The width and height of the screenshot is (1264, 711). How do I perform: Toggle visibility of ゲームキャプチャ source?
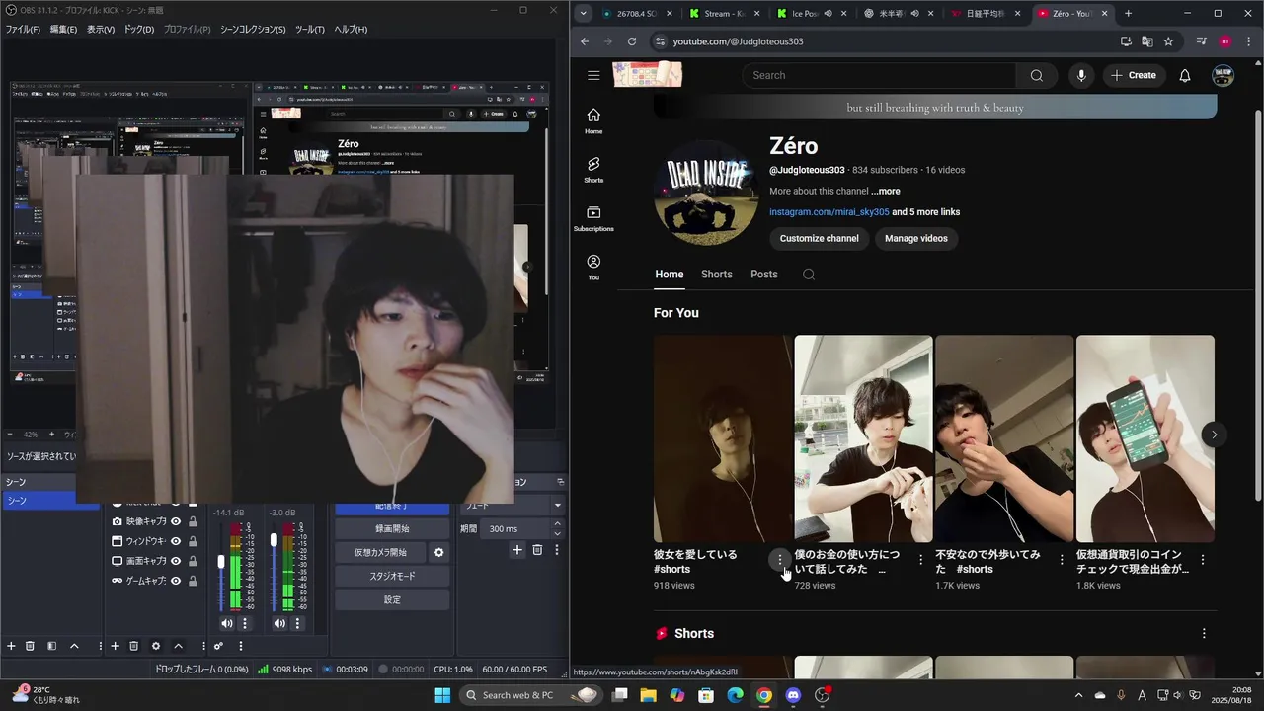point(176,581)
